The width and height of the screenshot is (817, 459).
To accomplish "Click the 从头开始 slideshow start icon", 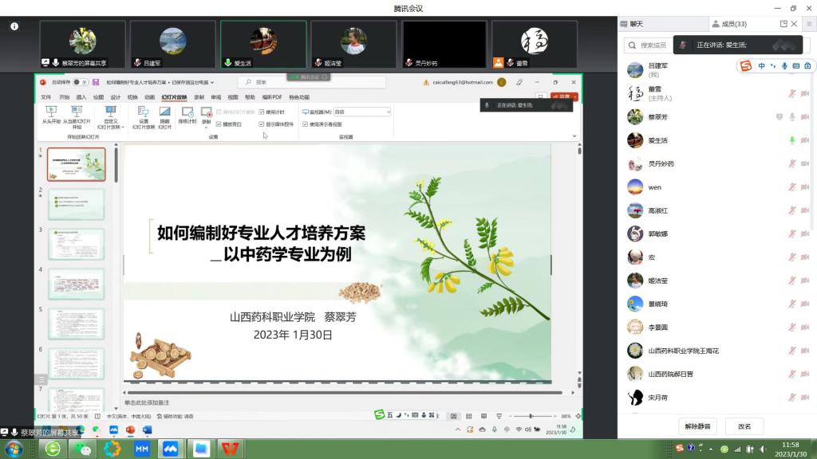I will pos(51,112).
